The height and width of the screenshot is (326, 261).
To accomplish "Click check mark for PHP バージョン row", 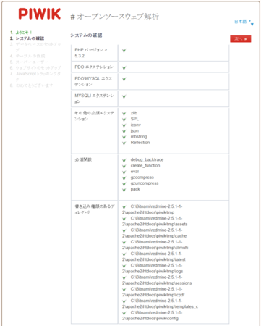I will coord(124,51).
